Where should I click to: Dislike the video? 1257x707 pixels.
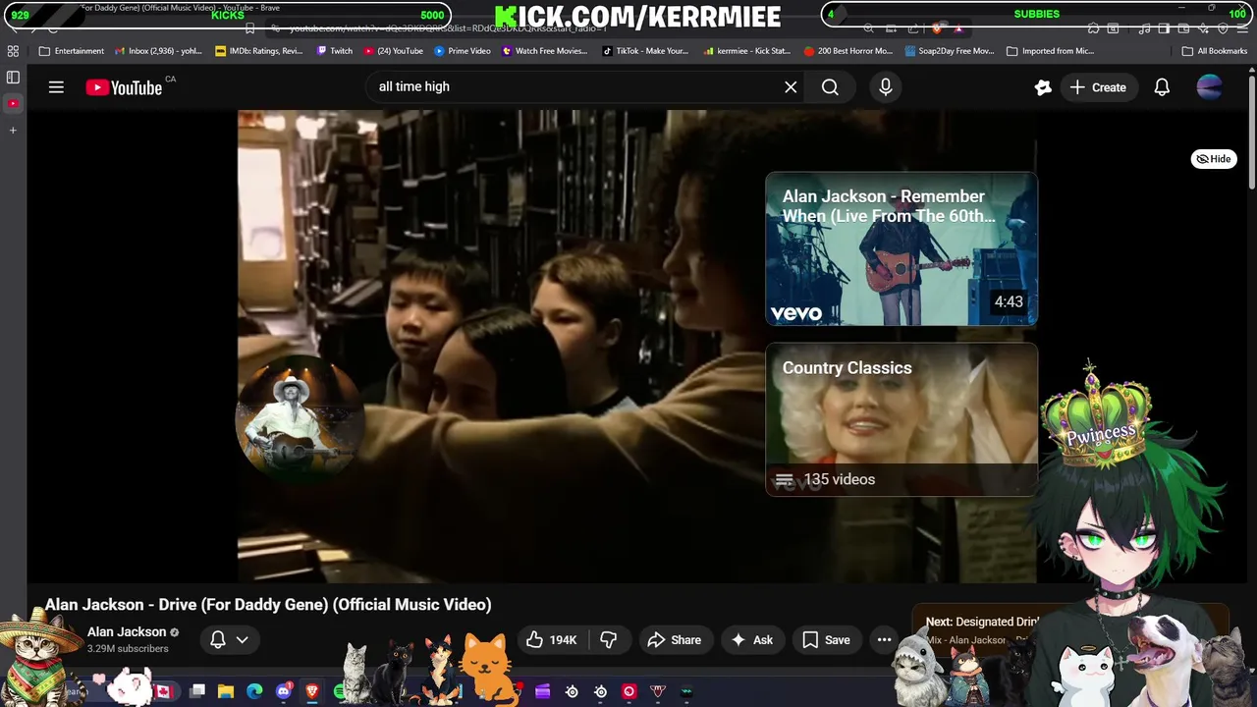click(609, 640)
